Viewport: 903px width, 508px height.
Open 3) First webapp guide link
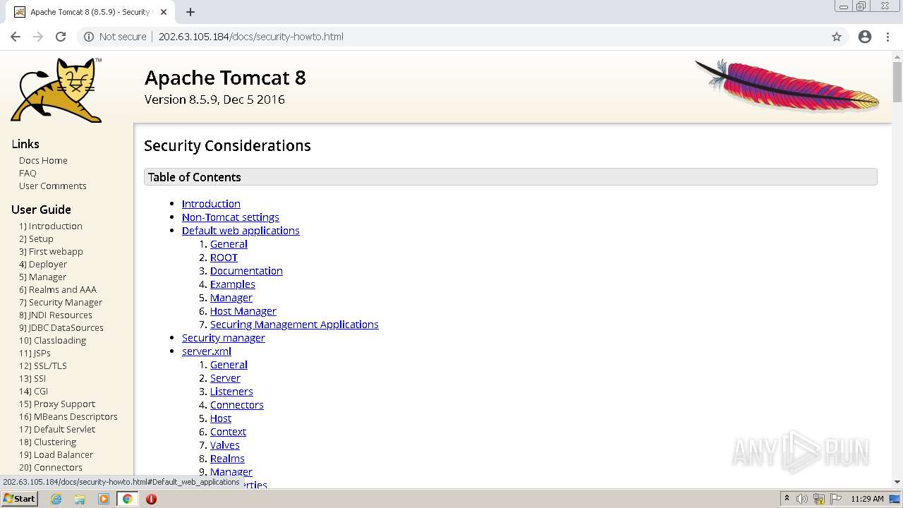[x=51, y=251]
